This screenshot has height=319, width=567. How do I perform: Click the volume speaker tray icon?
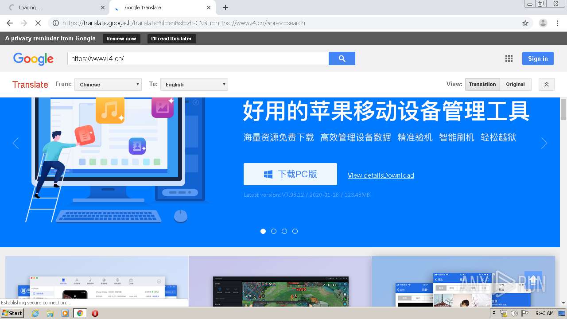coord(514,313)
